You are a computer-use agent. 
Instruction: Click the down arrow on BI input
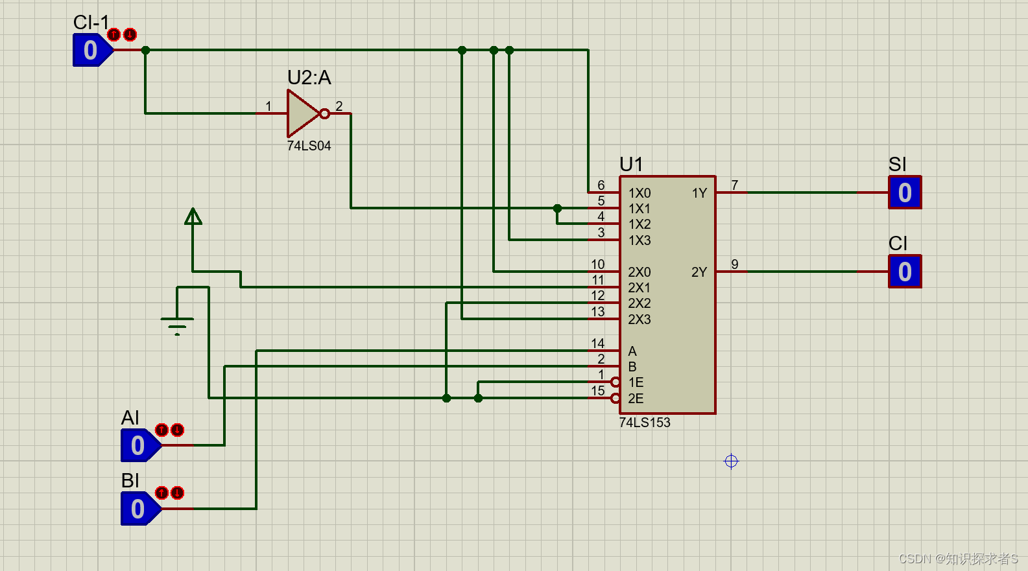pyautogui.click(x=178, y=493)
